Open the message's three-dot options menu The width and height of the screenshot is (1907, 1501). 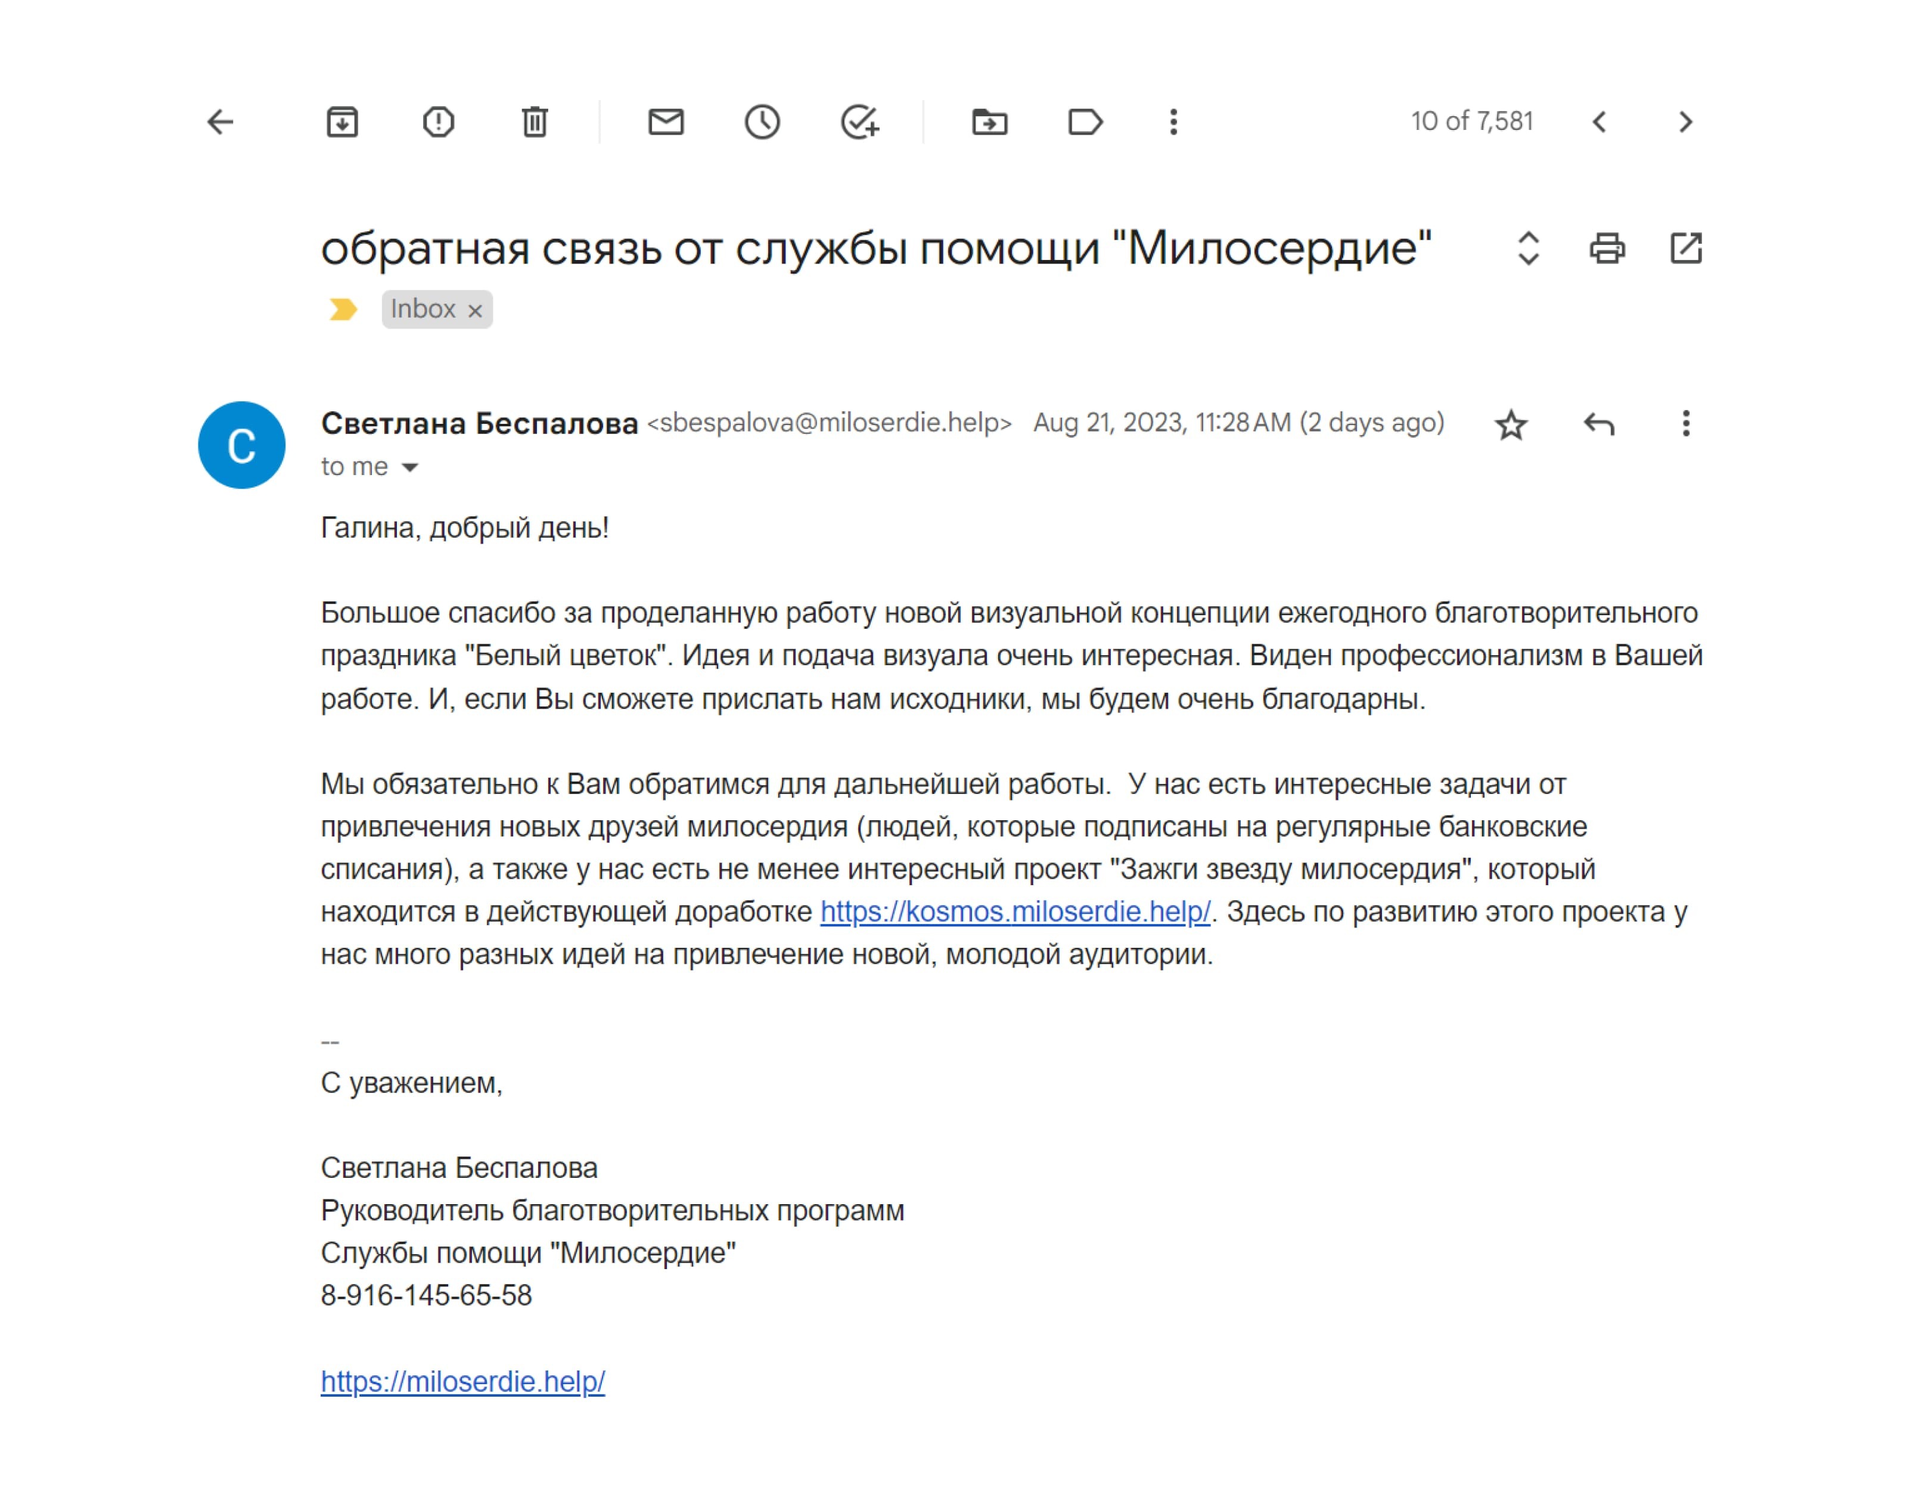point(1685,424)
